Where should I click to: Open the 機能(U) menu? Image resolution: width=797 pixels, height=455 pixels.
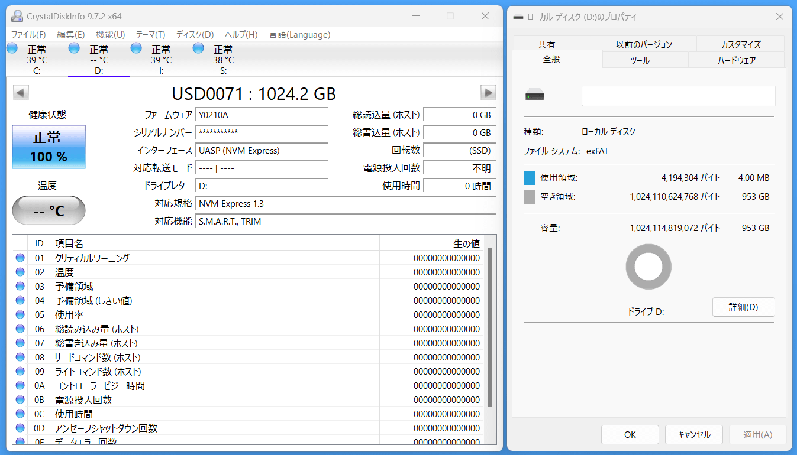point(110,35)
